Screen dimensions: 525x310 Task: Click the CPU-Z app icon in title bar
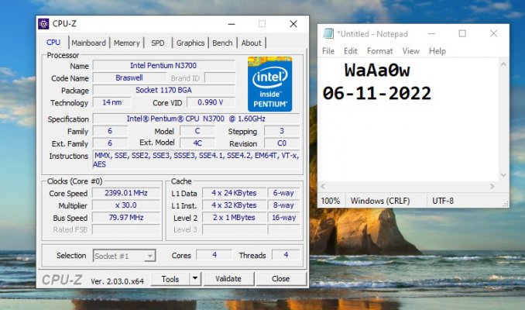43,24
